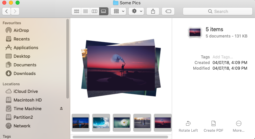Image resolution: width=255 pixels, height=139 pixels.
Task: Click Rotate Left quick action
Action: 188,126
